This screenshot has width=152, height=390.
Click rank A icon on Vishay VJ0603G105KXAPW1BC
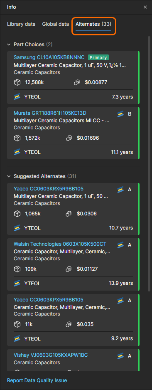120,356
